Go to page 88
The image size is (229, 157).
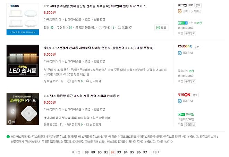(x=87, y=152)
